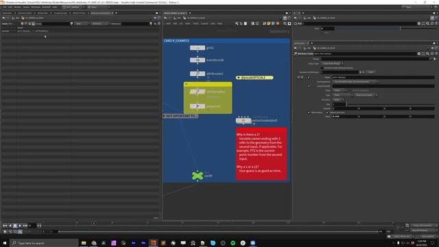Open Houdini icon in the Windows taskbar
The height and width of the screenshot is (247, 439).
[x=153, y=243]
